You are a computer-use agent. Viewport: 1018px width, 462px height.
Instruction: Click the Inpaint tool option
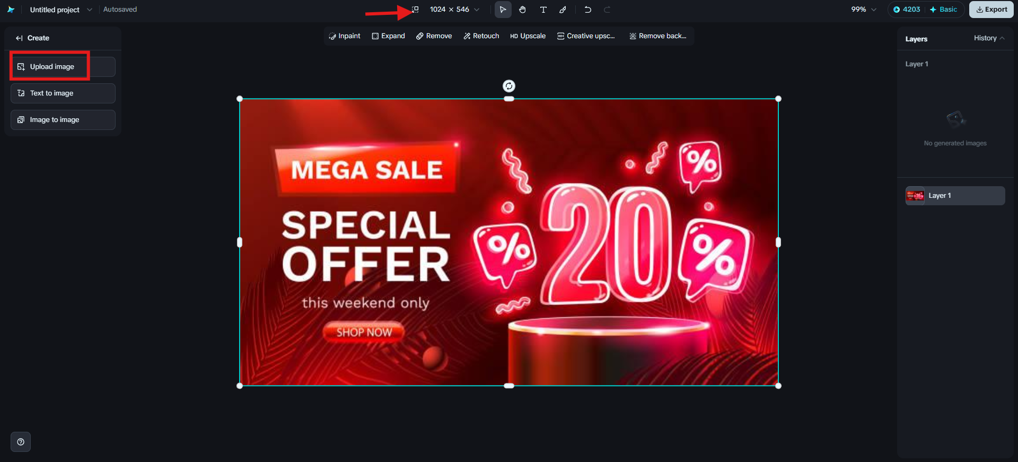pyautogui.click(x=345, y=36)
